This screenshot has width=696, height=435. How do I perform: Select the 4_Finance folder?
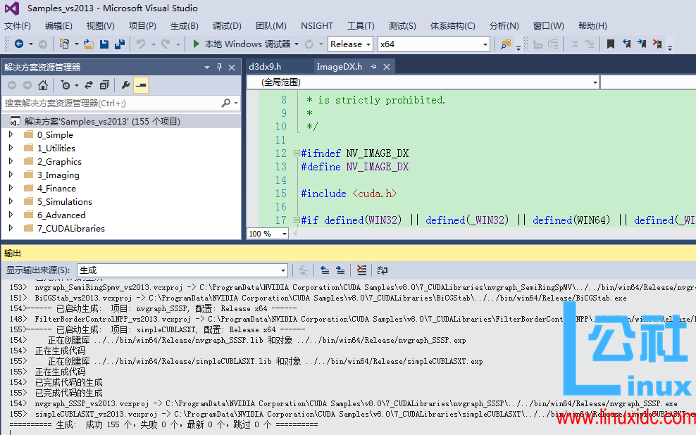(x=56, y=188)
